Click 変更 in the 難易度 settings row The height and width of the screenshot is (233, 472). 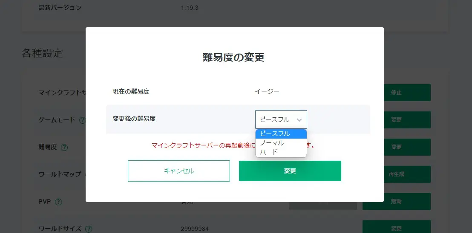(x=396, y=147)
